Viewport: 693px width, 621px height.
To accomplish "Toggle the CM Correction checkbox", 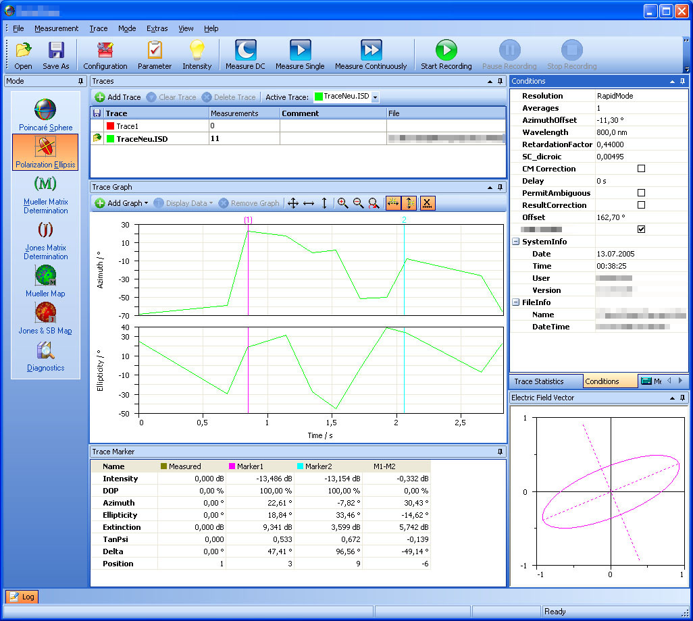I will point(641,169).
